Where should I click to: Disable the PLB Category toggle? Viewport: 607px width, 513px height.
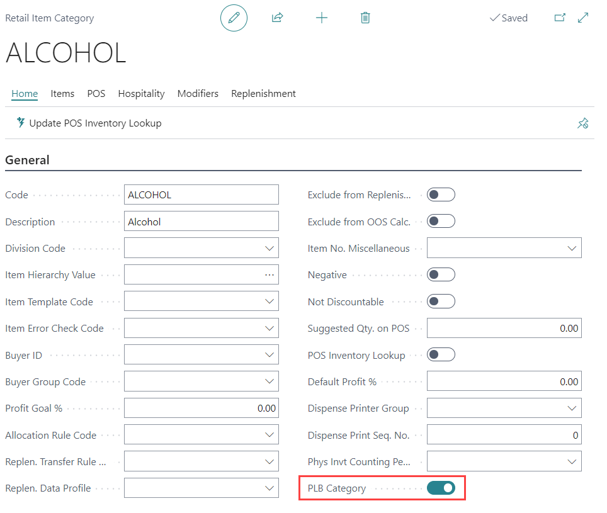441,488
